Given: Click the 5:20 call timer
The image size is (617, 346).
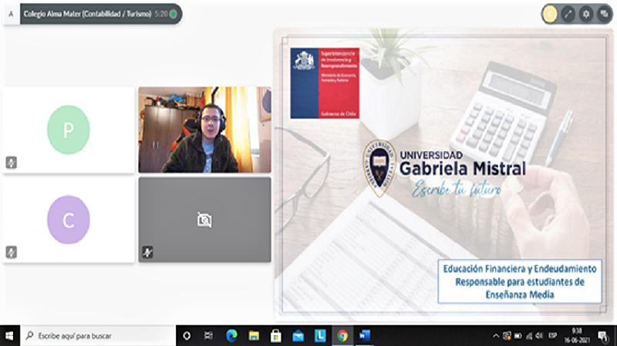Looking at the screenshot, I should click(x=161, y=14).
